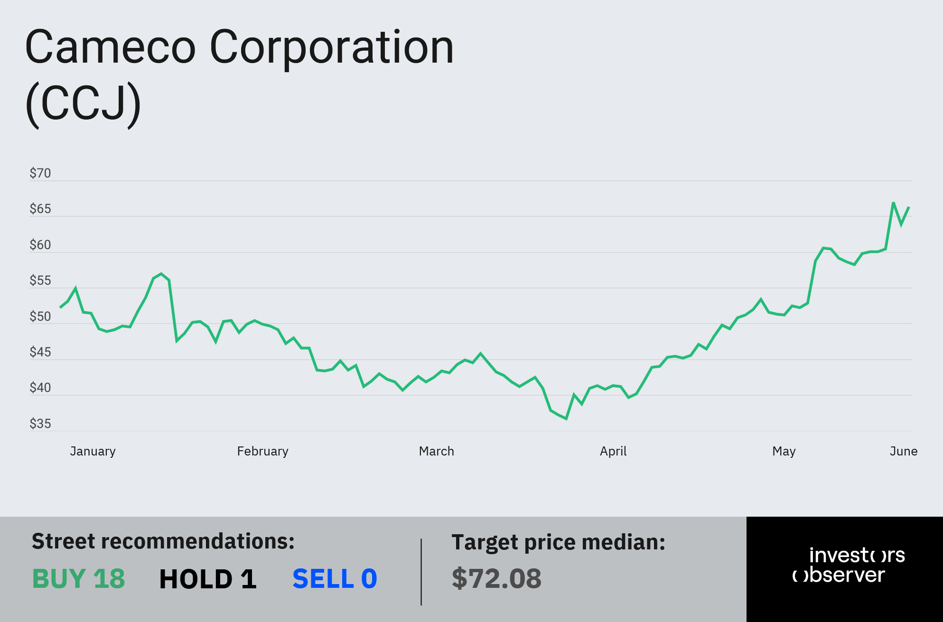Image resolution: width=943 pixels, height=622 pixels.
Task: Click the $50 price axis label
Action: click(40, 316)
